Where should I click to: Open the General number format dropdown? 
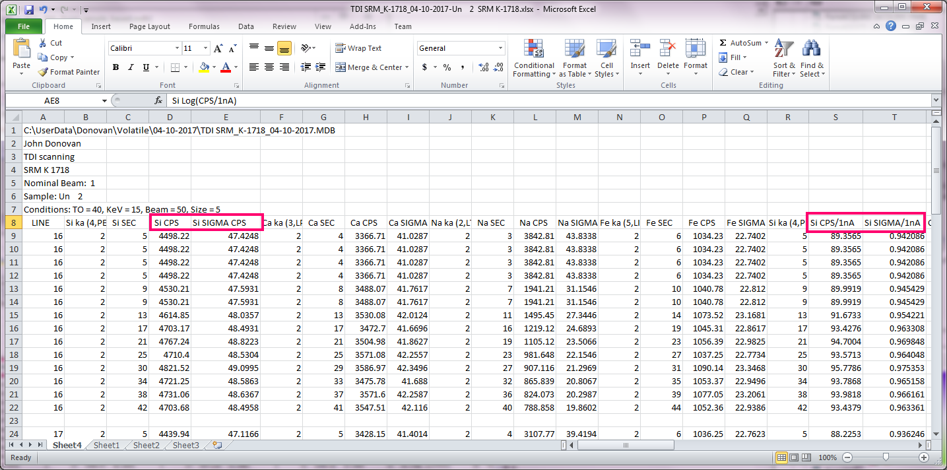click(501, 48)
